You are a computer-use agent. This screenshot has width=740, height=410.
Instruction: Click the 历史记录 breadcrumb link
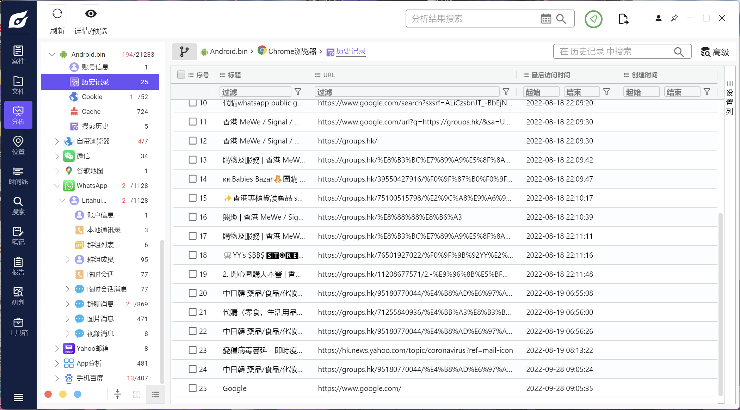[x=346, y=51]
